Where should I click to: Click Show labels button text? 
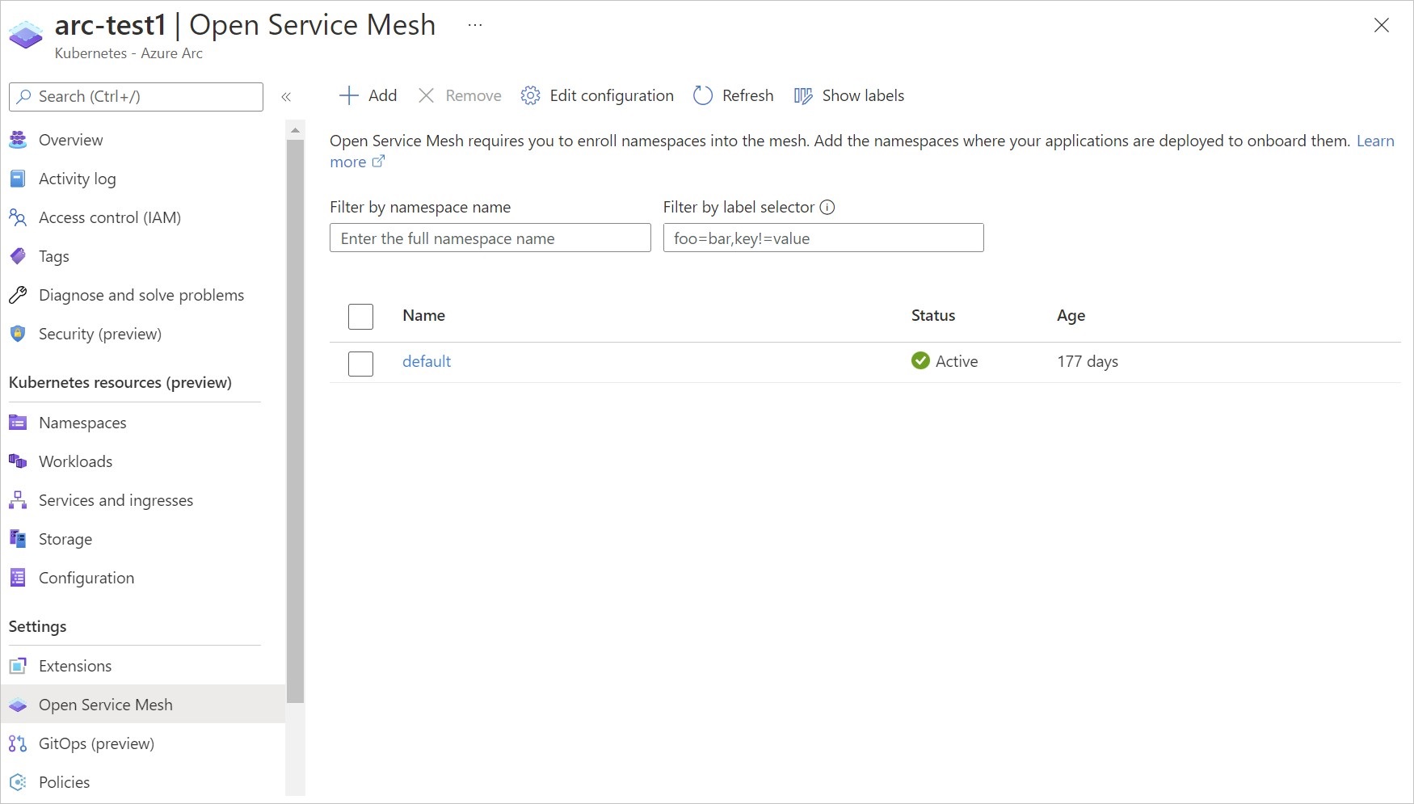[x=863, y=95]
